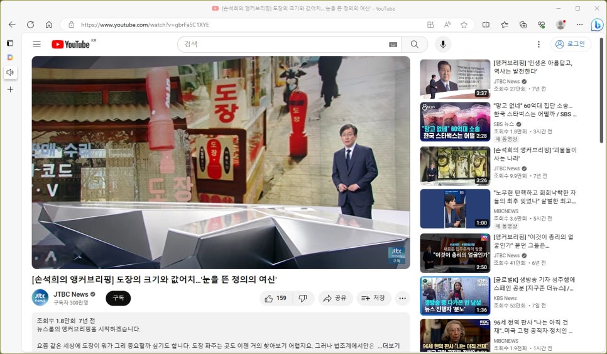This screenshot has width=607, height=354.
Task: Open JTBC News channel avatar
Action: point(40,297)
